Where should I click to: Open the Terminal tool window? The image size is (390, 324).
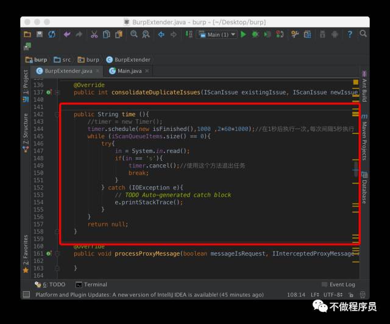click(x=91, y=284)
